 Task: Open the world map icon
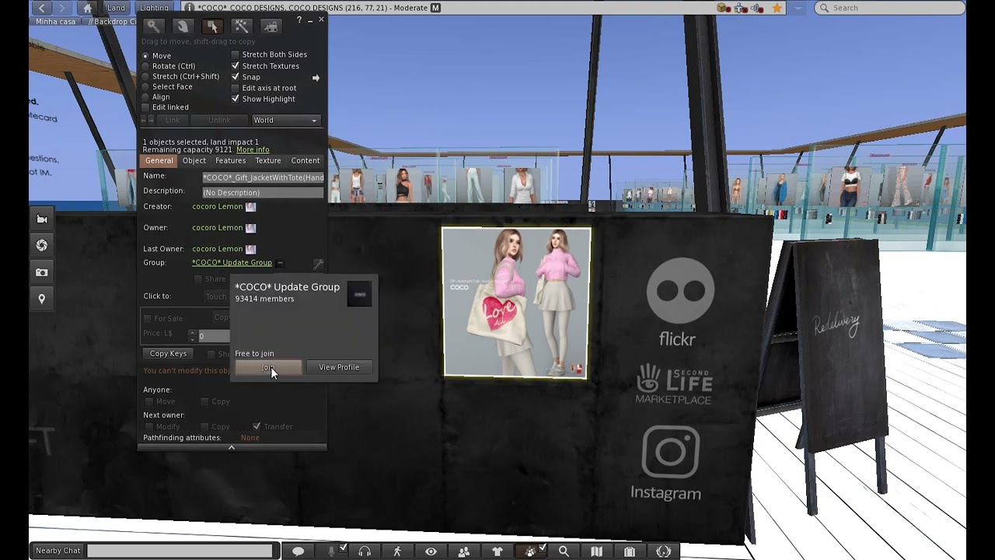click(x=596, y=551)
